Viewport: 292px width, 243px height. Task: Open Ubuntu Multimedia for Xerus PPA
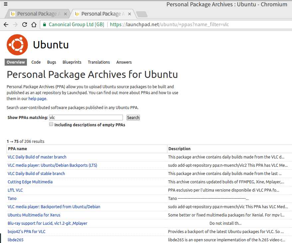34,215
